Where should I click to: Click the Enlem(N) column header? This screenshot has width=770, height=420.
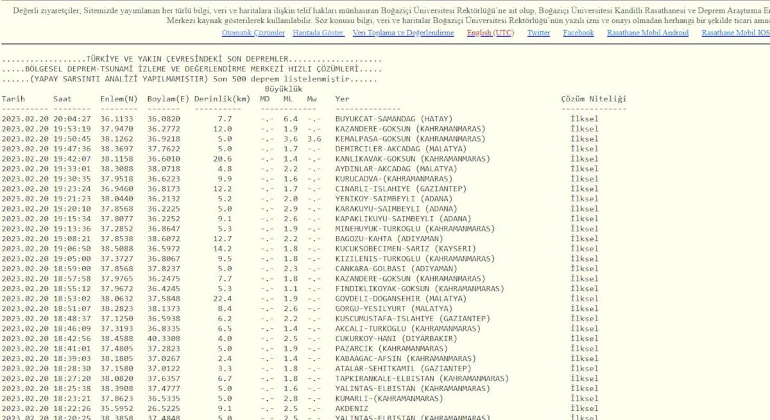pyautogui.click(x=119, y=99)
